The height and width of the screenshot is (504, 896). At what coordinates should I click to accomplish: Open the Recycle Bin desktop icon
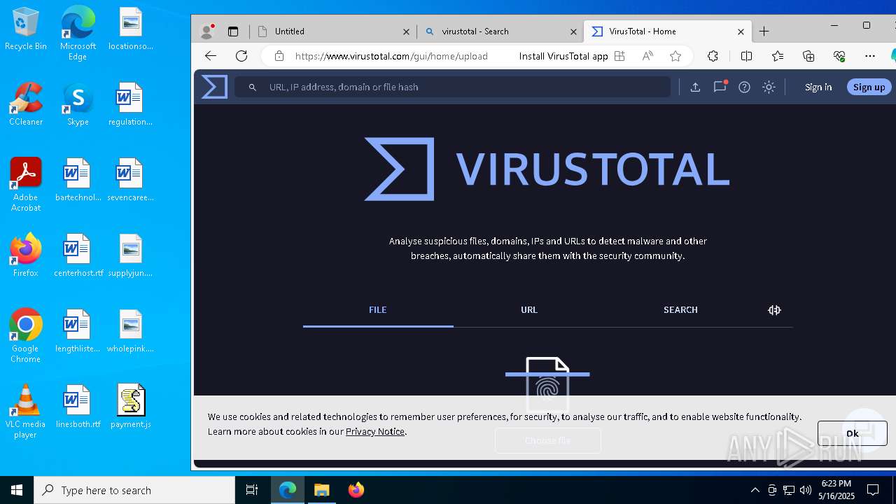coord(26,29)
